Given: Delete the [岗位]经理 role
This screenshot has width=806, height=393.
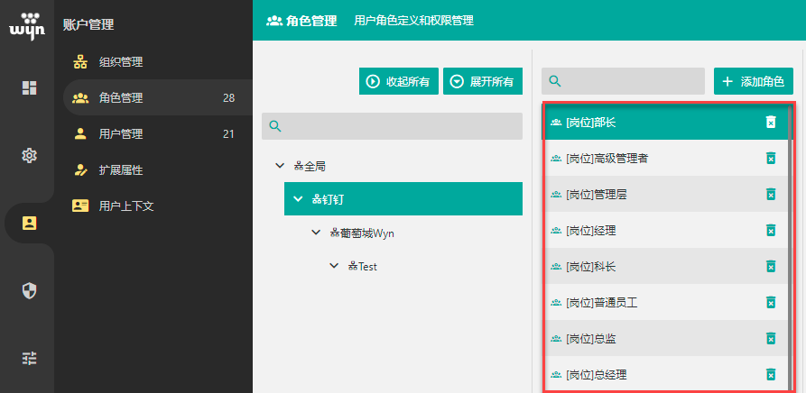Looking at the screenshot, I should pos(771,231).
